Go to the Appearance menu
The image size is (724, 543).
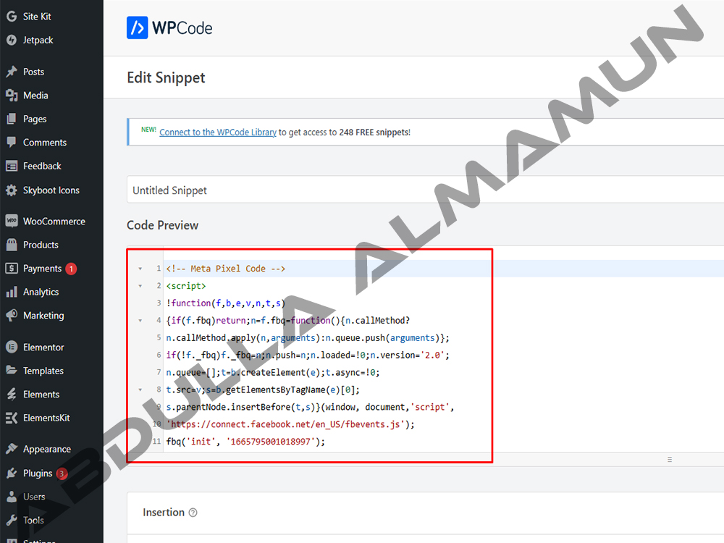[x=46, y=450]
